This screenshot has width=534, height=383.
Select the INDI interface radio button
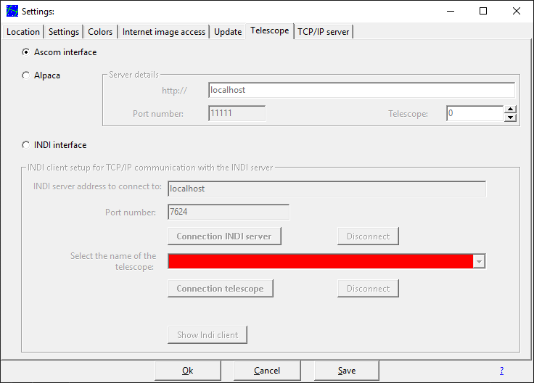(27, 145)
